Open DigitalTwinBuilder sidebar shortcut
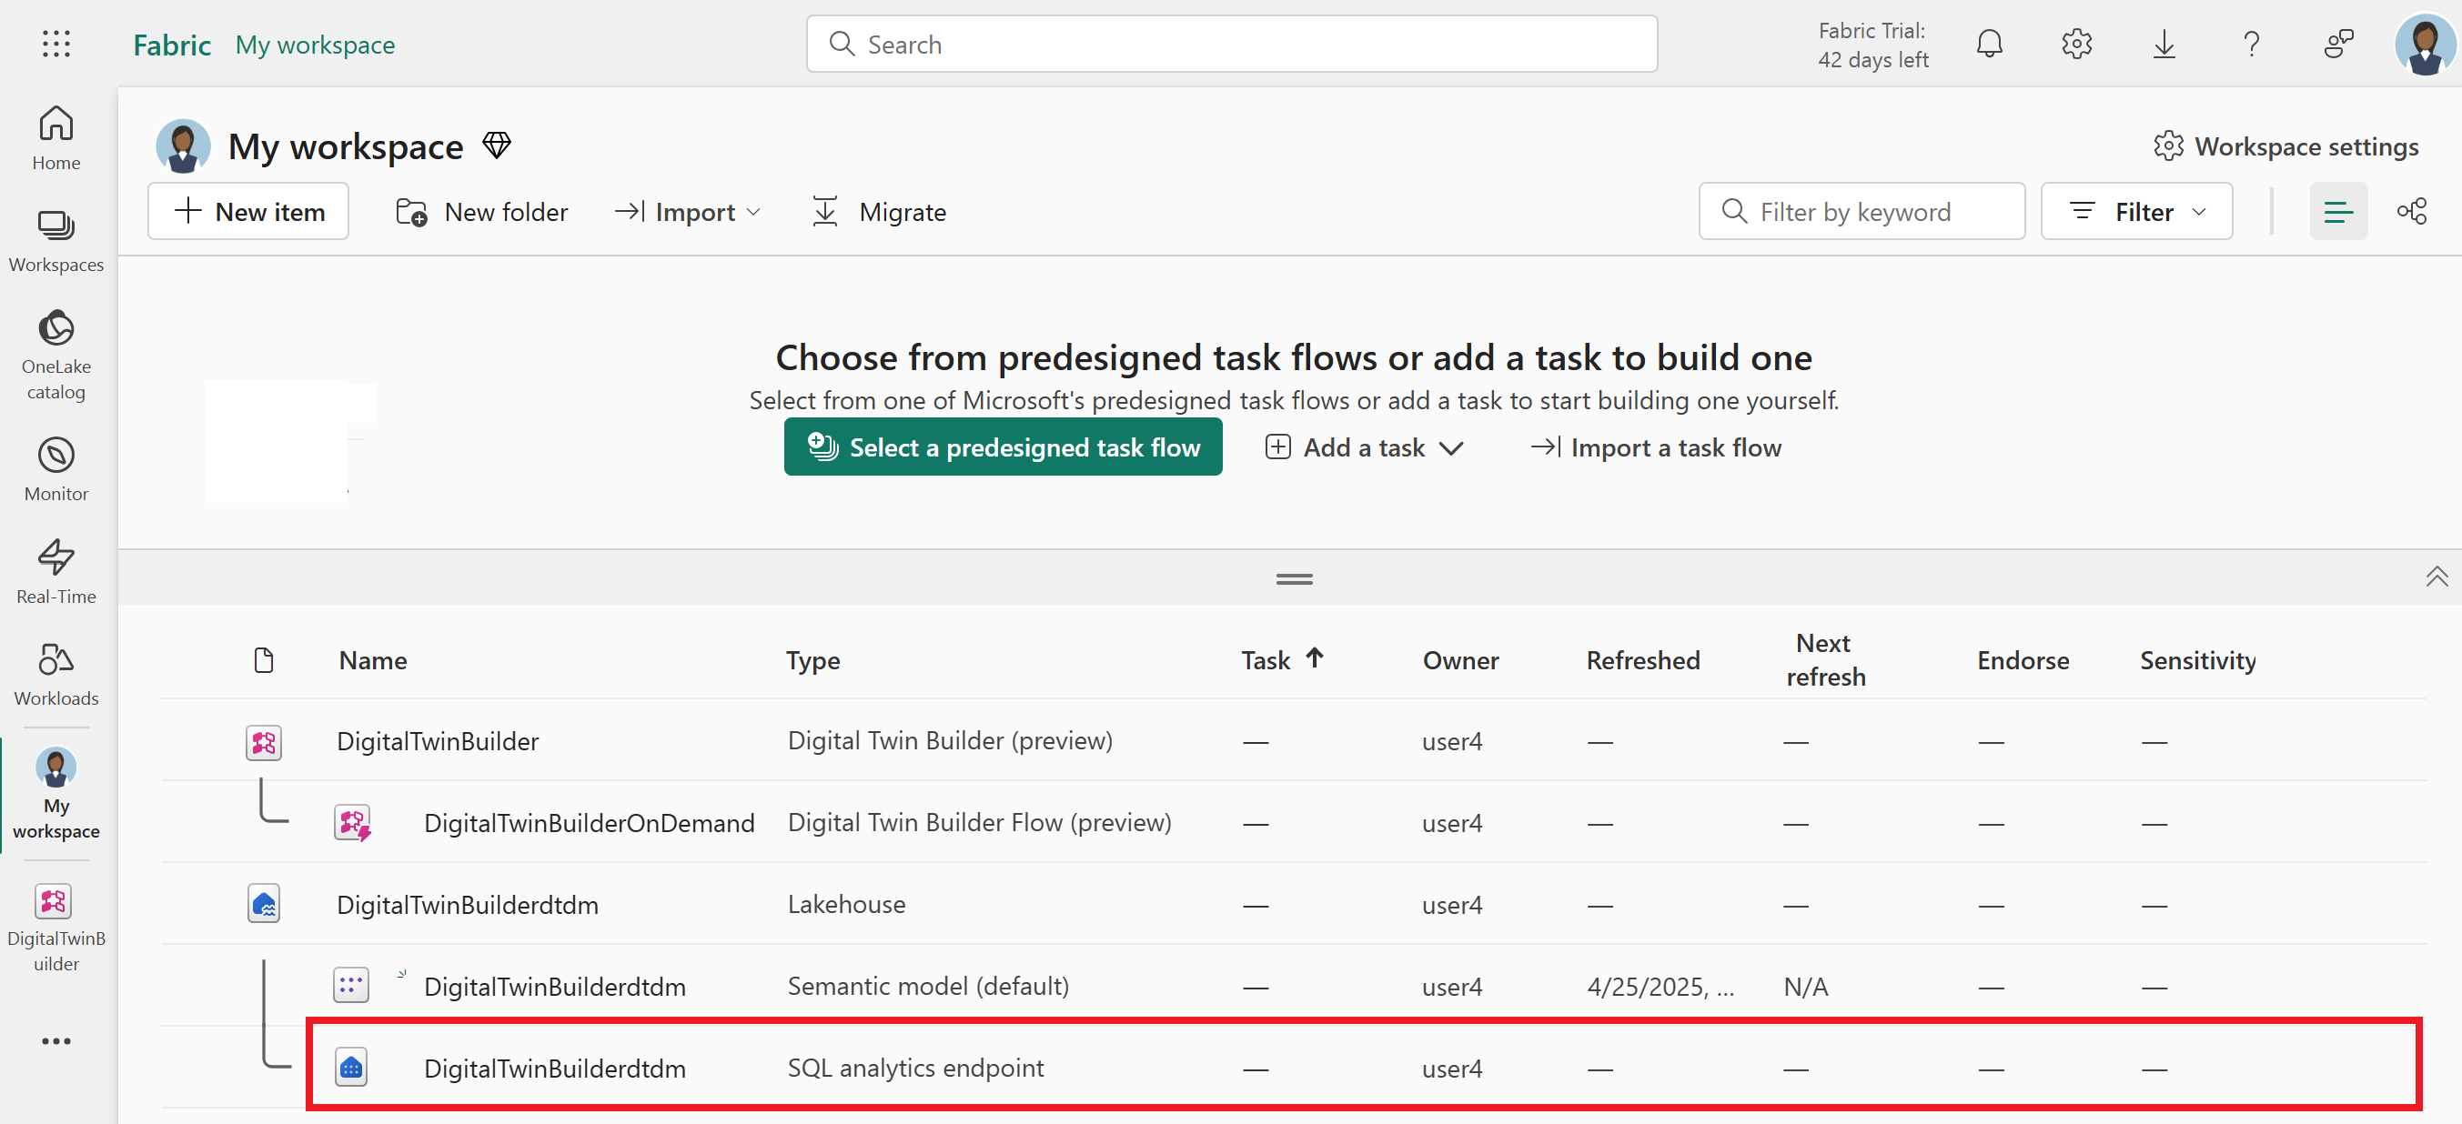2462x1124 pixels. [56, 928]
